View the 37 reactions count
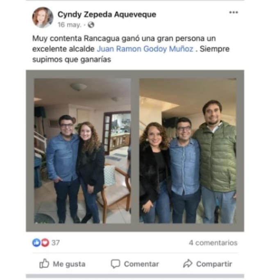 pyautogui.click(x=55, y=243)
